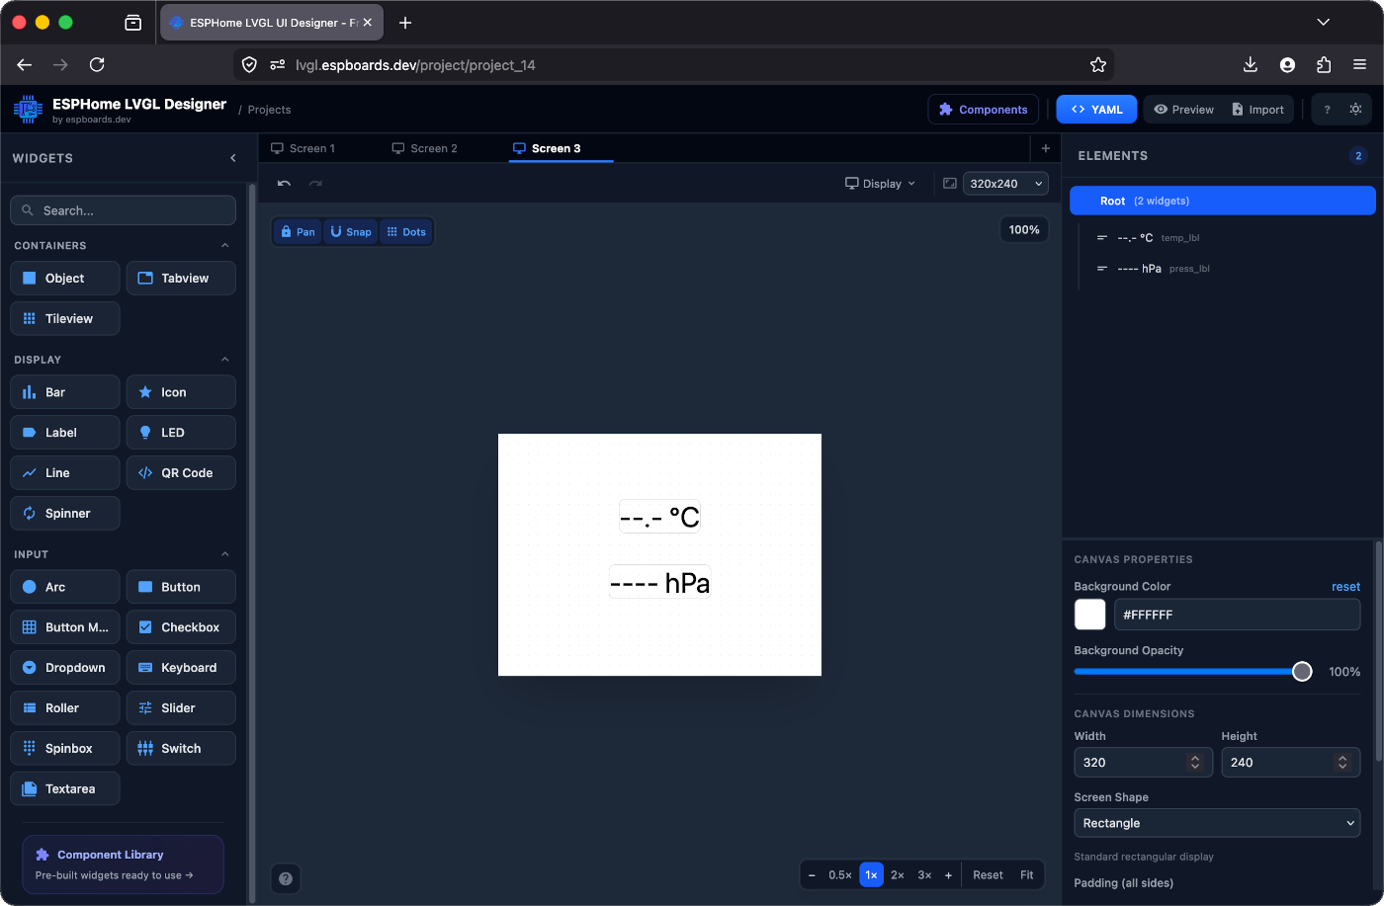Open the 320x240 resolution dropdown
The width and height of the screenshot is (1384, 906).
click(x=1005, y=184)
